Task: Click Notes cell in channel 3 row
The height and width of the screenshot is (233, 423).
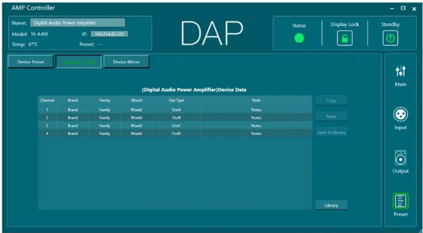Action: [x=256, y=125]
